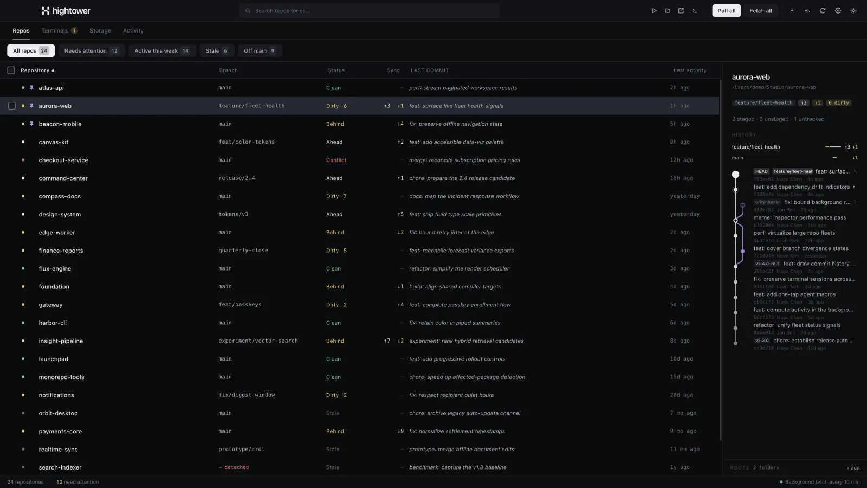Filter by Needs attention repos
The image size is (867, 488).
[x=91, y=51]
